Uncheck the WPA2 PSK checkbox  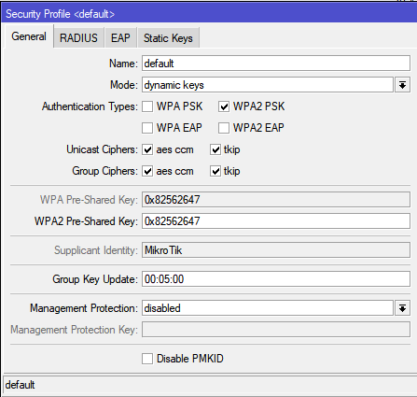tap(224, 106)
